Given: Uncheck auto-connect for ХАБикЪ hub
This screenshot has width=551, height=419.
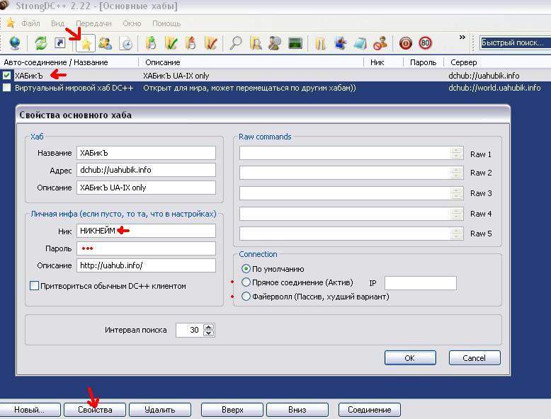Looking at the screenshot, I should [x=7, y=76].
